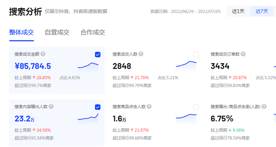
Task: Switch to the 自营成交 tab
Action: (57, 32)
